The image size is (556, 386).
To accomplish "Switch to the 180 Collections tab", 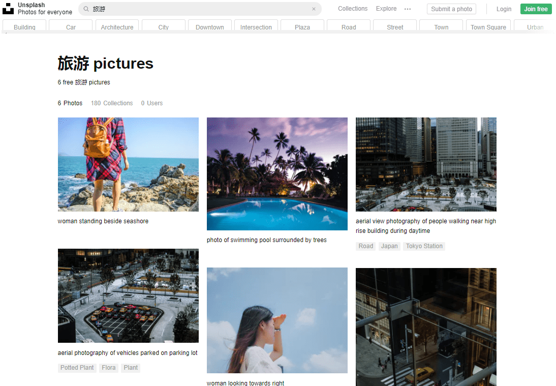I will [x=112, y=103].
